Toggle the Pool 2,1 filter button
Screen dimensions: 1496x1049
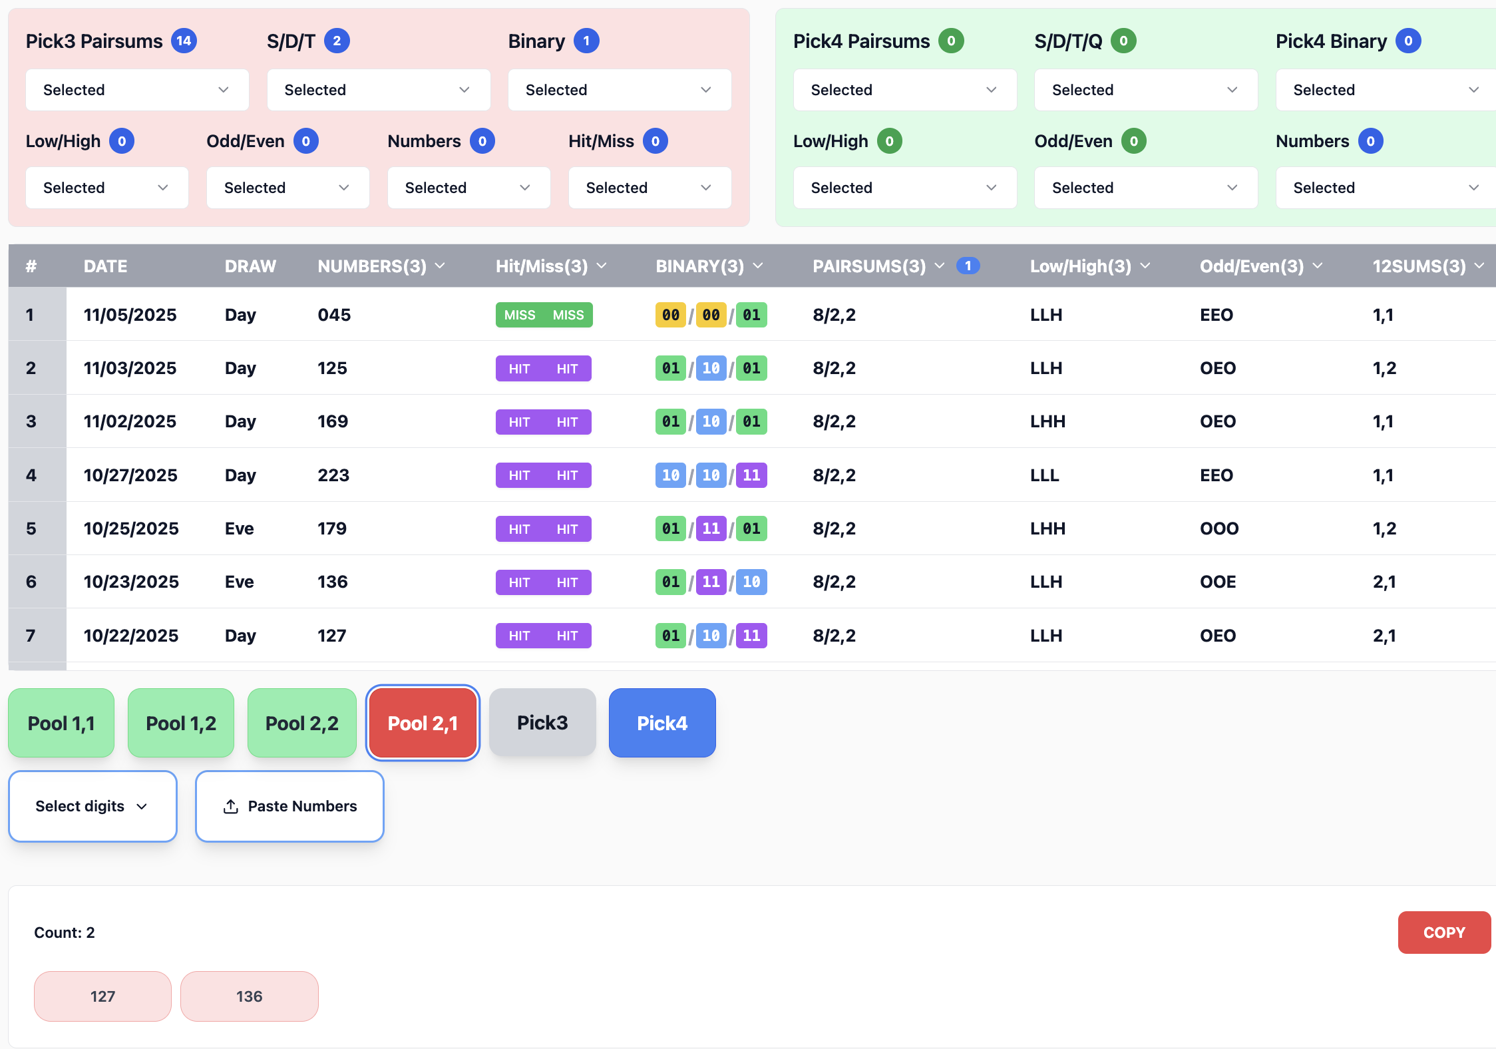[423, 723]
